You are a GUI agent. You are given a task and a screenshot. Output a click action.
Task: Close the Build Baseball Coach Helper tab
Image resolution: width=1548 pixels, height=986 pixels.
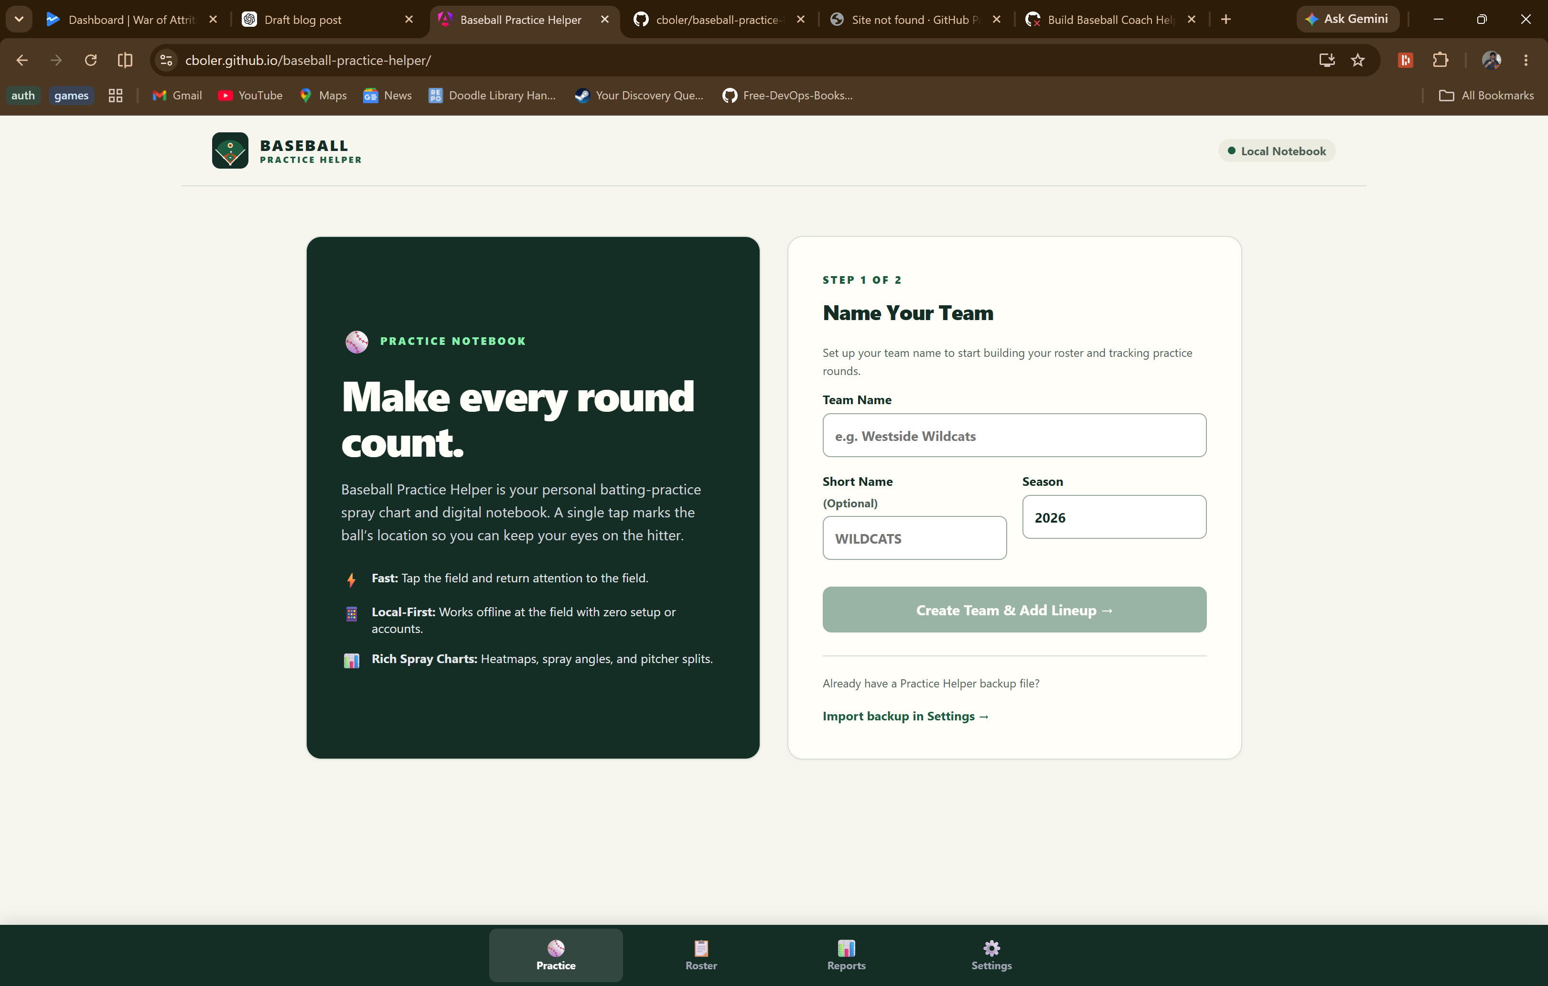tap(1192, 19)
